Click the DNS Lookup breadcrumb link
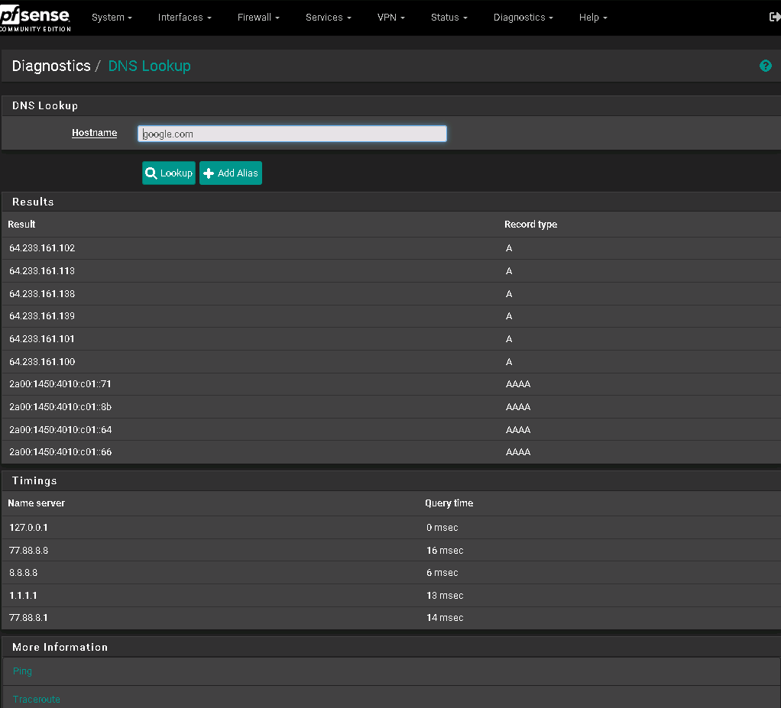The width and height of the screenshot is (781, 708). click(x=150, y=66)
